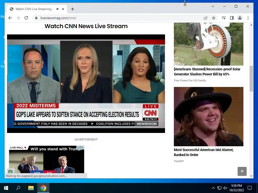Open the taskbar clock and date
The image size is (258, 193).
(x=237, y=188)
